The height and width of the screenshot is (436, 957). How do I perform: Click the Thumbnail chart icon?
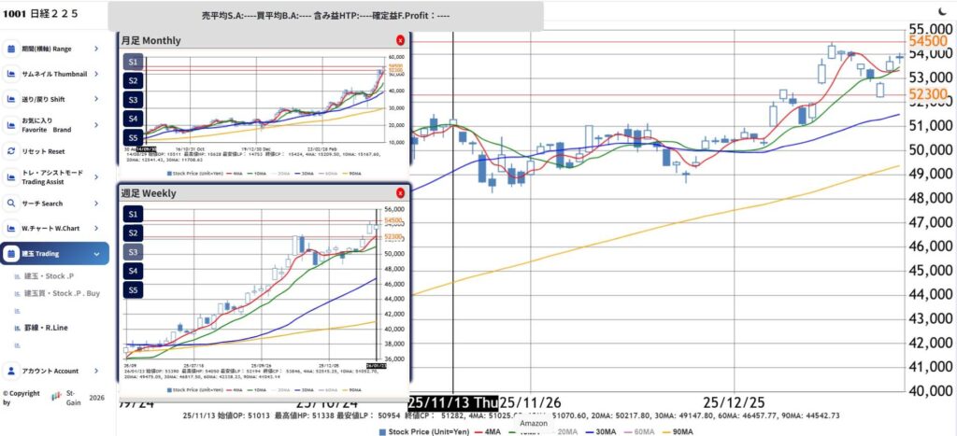11,74
